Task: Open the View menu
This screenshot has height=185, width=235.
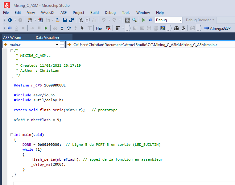Action: point(31,13)
